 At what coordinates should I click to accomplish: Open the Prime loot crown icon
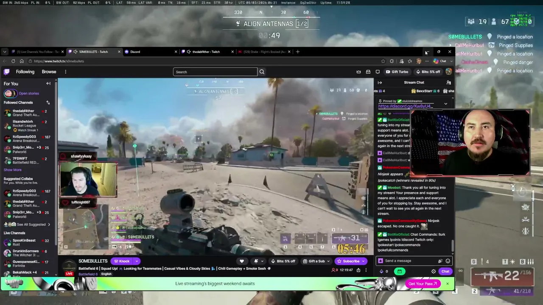point(358,72)
